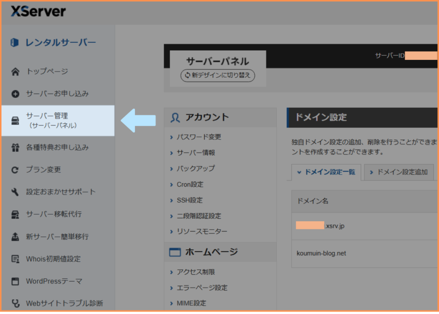The height and width of the screenshot is (314, 439).
Task: Open the SSH設定 link
Action: click(189, 200)
